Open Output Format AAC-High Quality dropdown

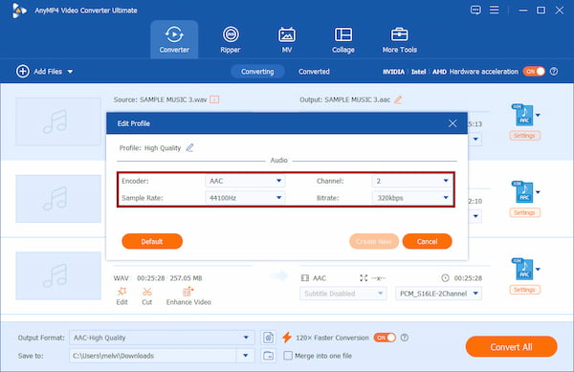[162, 338]
